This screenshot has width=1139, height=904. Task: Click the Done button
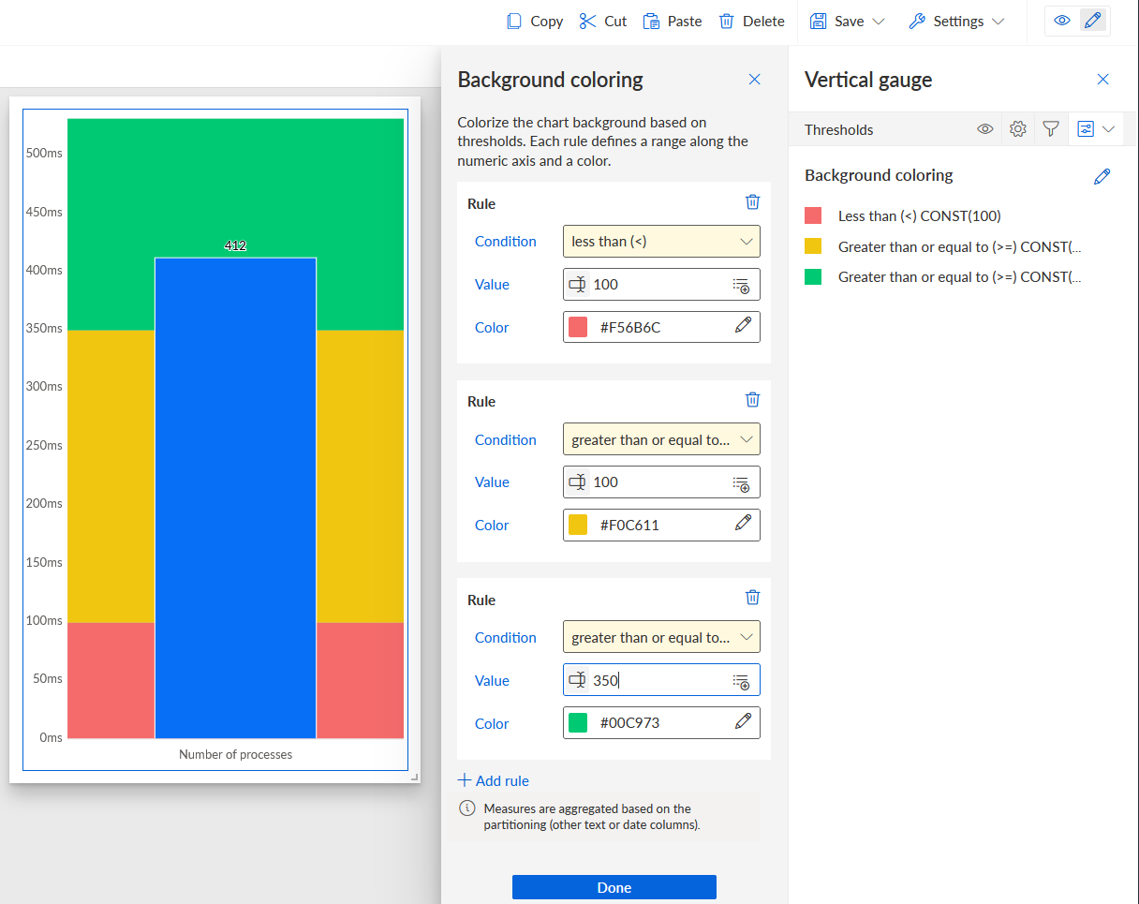coord(614,887)
